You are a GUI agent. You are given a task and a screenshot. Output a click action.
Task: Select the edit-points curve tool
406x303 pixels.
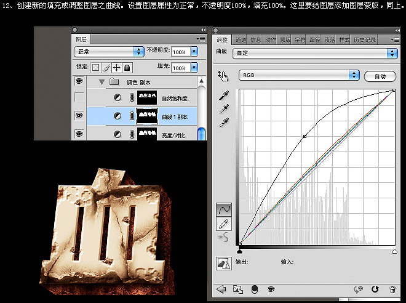(224, 209)
